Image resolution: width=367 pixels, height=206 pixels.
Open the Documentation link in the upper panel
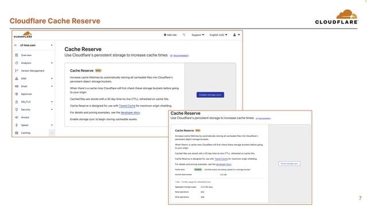point(179,56)
